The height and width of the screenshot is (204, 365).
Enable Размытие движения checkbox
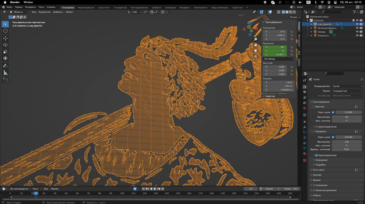(x=314, y=190)
